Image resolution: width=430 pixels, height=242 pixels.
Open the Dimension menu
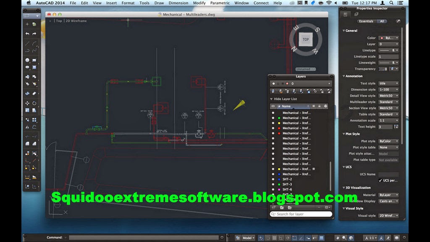(178, 3)
